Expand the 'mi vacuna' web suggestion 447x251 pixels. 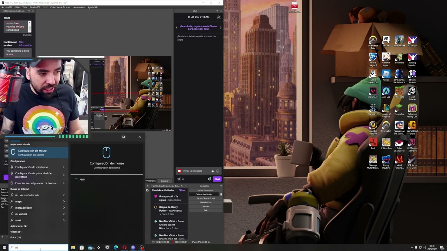(64, 214)
